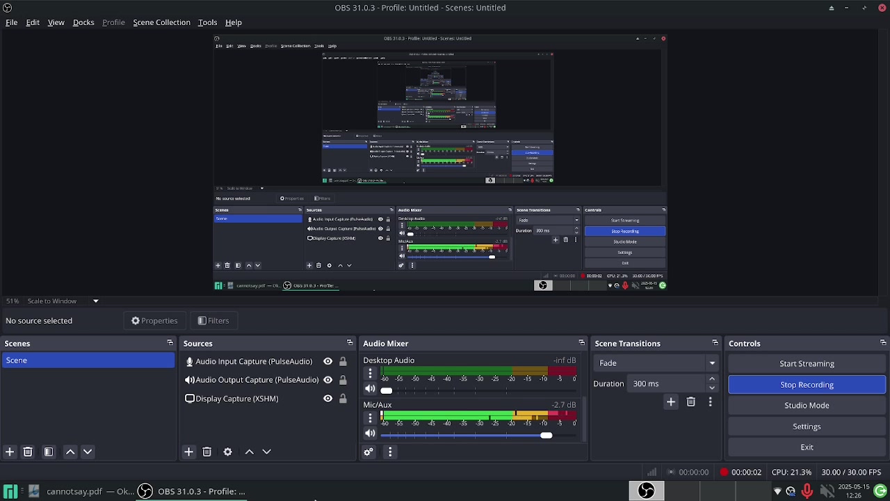Click the Mic/Aux volume slider handle
The width and height of the screenshot is (890, 501).
tap(547, 436)
